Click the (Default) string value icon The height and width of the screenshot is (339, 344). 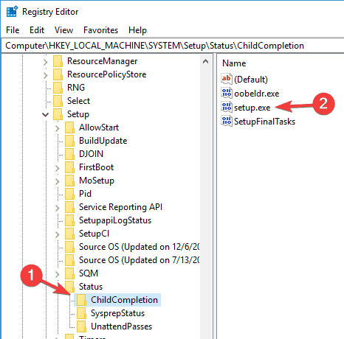coord(227,79)
